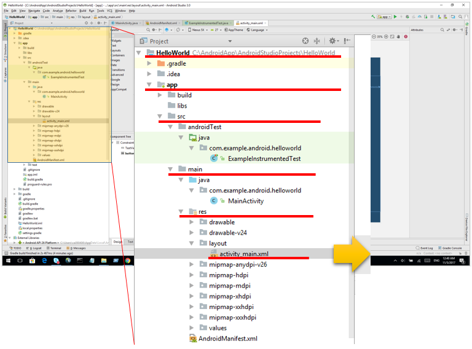
Task: Open the Event Log
Action: [425, 248]
